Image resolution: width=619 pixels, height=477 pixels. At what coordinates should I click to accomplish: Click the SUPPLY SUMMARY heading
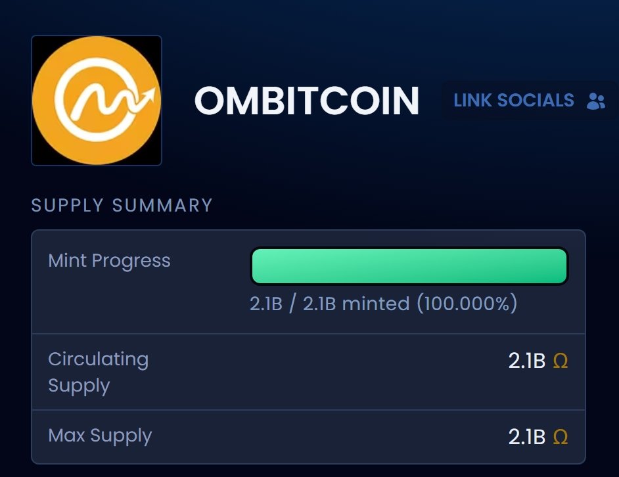[122, 205]
